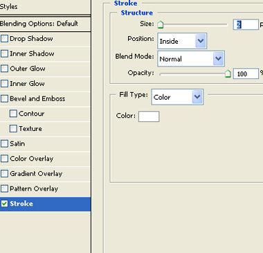
Task: Open the Blend Mode dropdown
Action: pos(191,59)
